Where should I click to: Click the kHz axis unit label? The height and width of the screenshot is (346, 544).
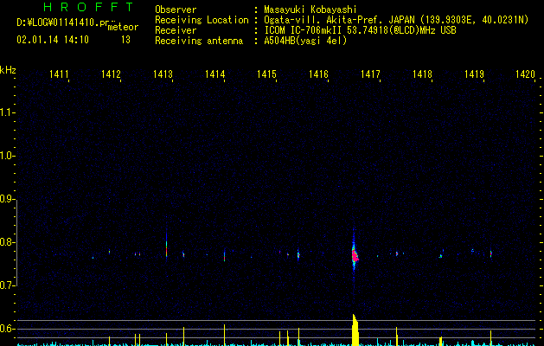coord(8,70)
